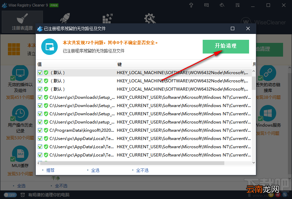
Task: Click the horizontal scrollbar thumb in list
Action: point(132,163)
